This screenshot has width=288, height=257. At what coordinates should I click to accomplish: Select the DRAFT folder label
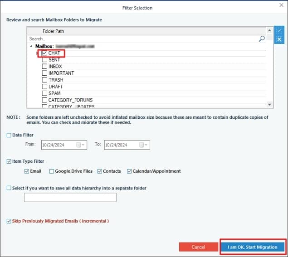56,87
